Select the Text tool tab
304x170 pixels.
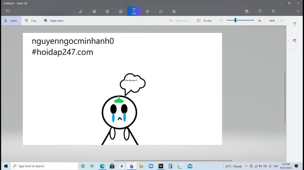(134, 11)
